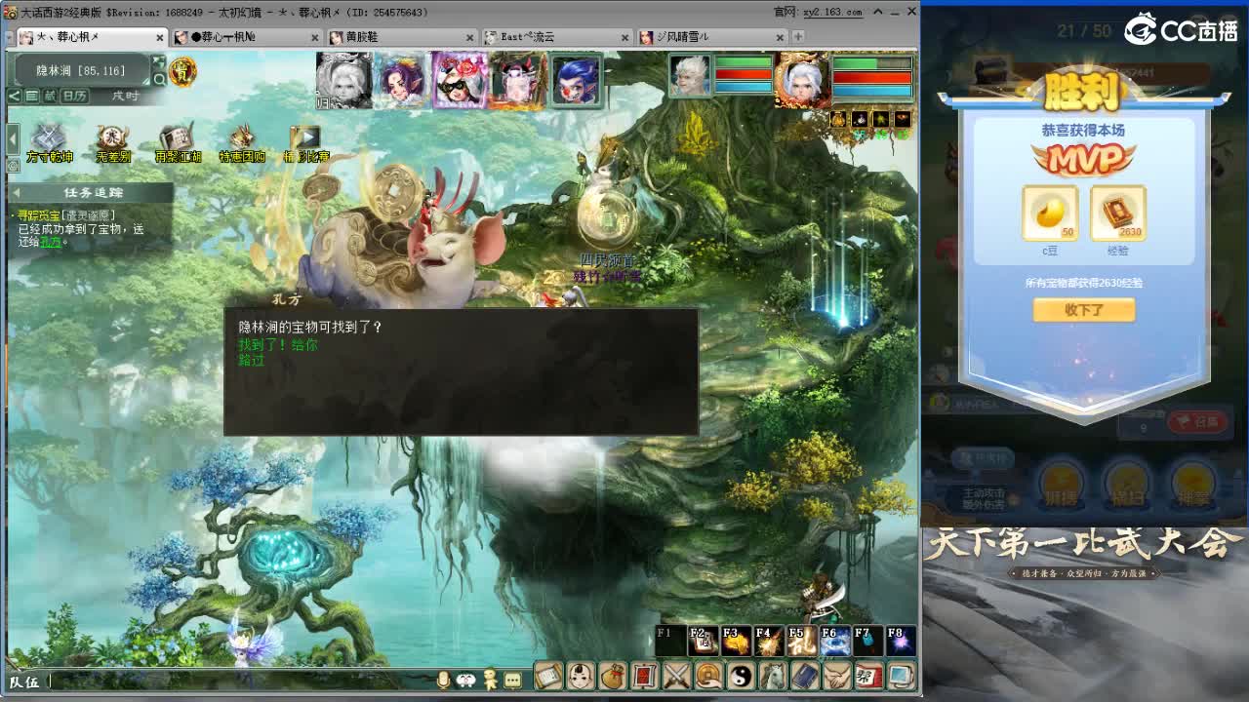This screenshot has width=1249, height=702.
Task: Collapse the top-left panel with < arrow
Action: (x=15, y=96)
